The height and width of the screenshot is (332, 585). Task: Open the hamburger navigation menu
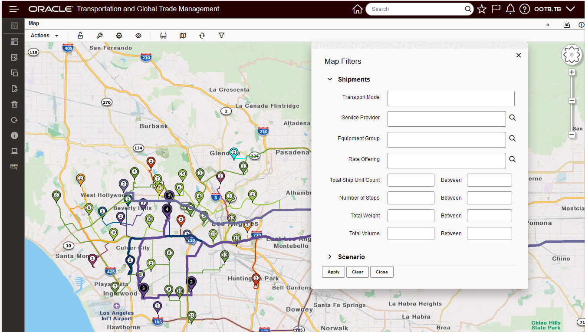pos(14,9)
